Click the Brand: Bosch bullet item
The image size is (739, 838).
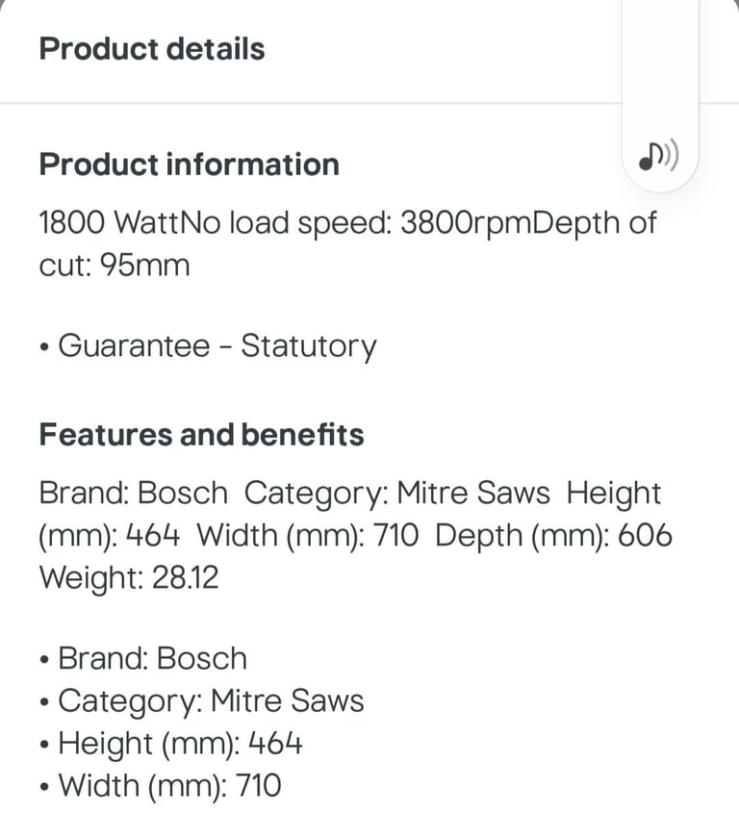[143, 658]
